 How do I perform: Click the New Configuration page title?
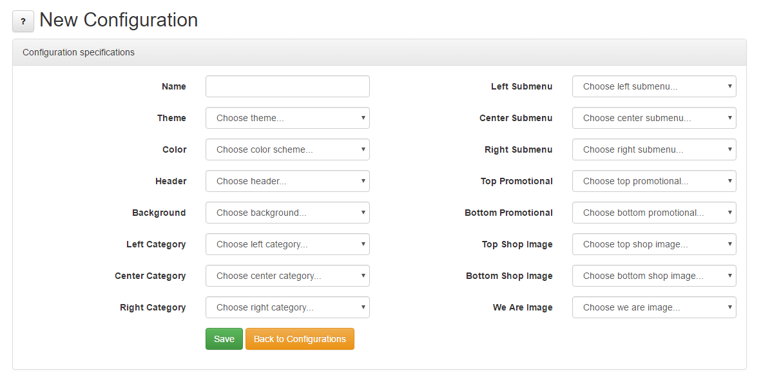[x=119, y=21]
